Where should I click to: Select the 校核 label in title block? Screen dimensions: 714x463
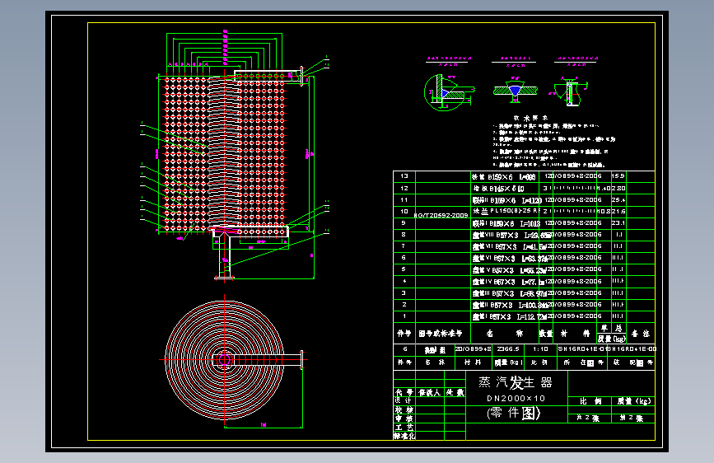tap(404, 409)
